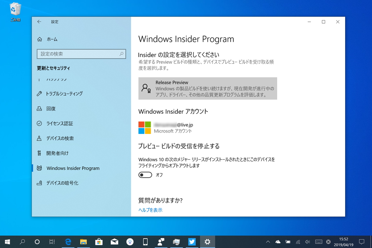
Task: Select the Release Preview build option
Action: (207, 89)
